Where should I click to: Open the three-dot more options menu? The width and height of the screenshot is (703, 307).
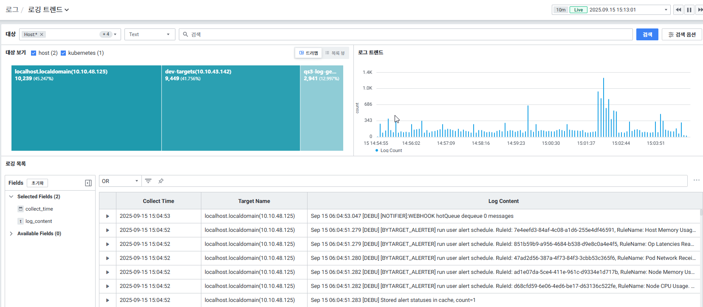coord(696,180)
